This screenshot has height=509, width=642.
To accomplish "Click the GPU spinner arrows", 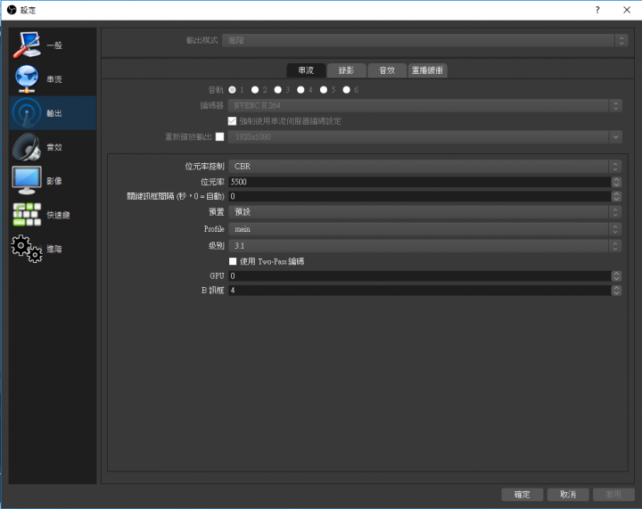I will pyautogui.click(x=616, y=275).
